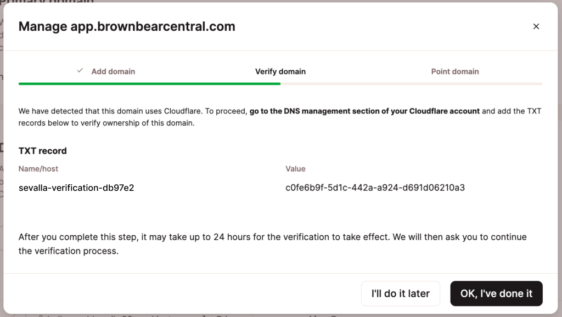This screenshot has height=317, width=562.
Task: Click the X to close the dialog
Action: pyautogui.click(x=536, y=26)
